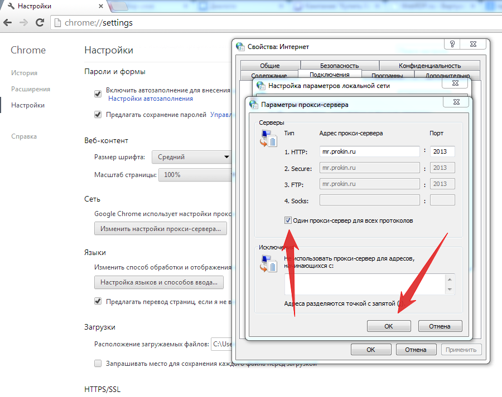502x397 pixels.
Task: Open Настройки автозаполнения link
Action: click(x=151, y=99)
